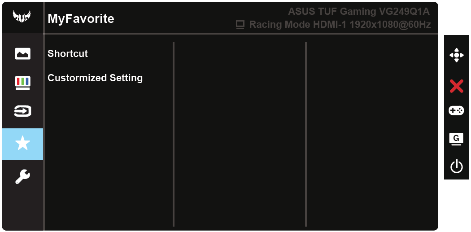Open the Customized Setting entry
Viewport: 471px width, 232px height.
tap(95, 78)
